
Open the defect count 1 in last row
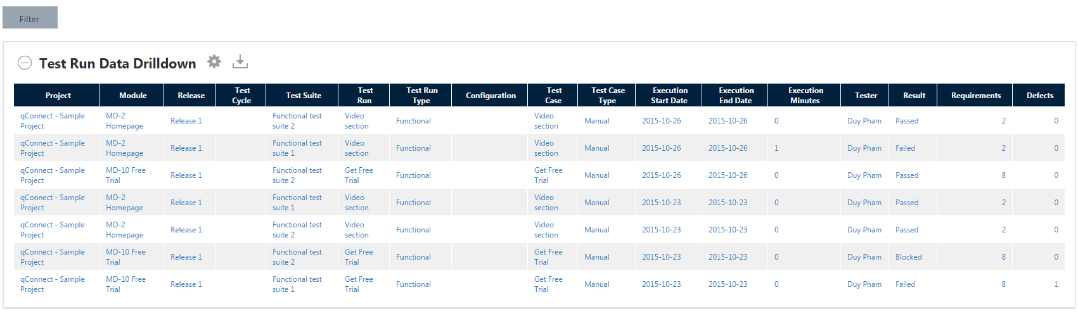pos(1056,284)
